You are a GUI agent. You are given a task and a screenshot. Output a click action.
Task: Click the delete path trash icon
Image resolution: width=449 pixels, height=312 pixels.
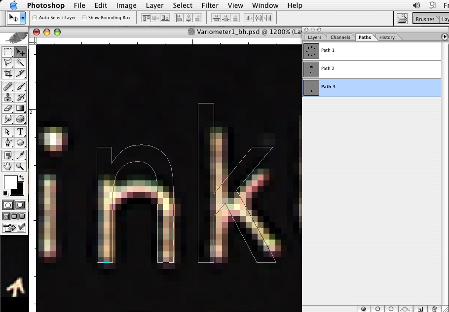point(434,309)
